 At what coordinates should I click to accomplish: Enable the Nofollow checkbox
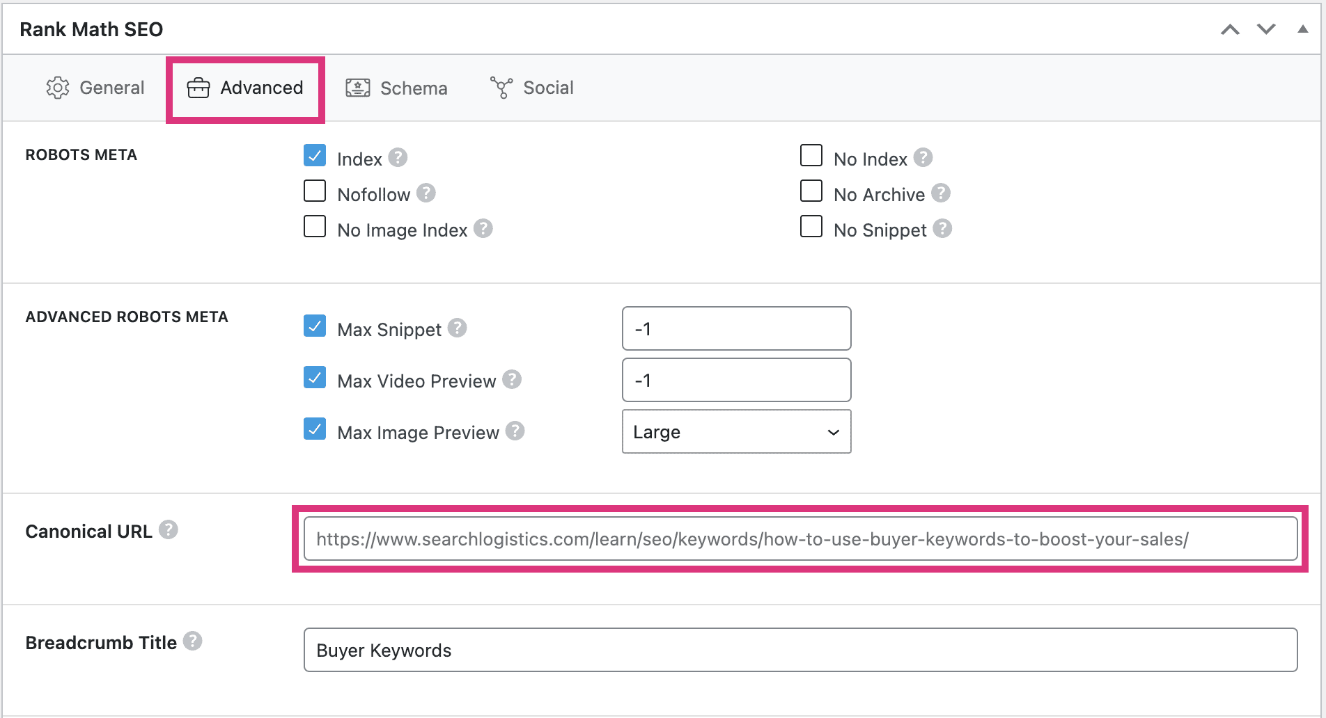[x=315, y=191]
